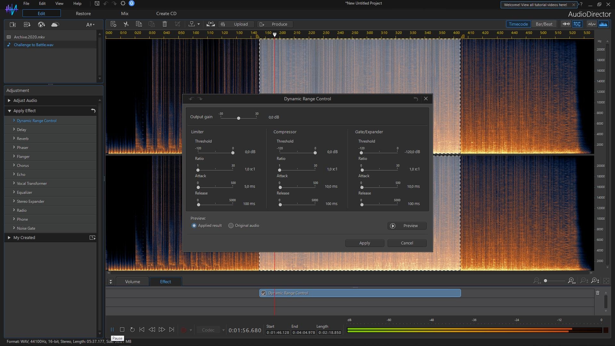The image size is (615, 346).
Task: Switch to spectral frequency view icon
Action: [x=603, y=24]
